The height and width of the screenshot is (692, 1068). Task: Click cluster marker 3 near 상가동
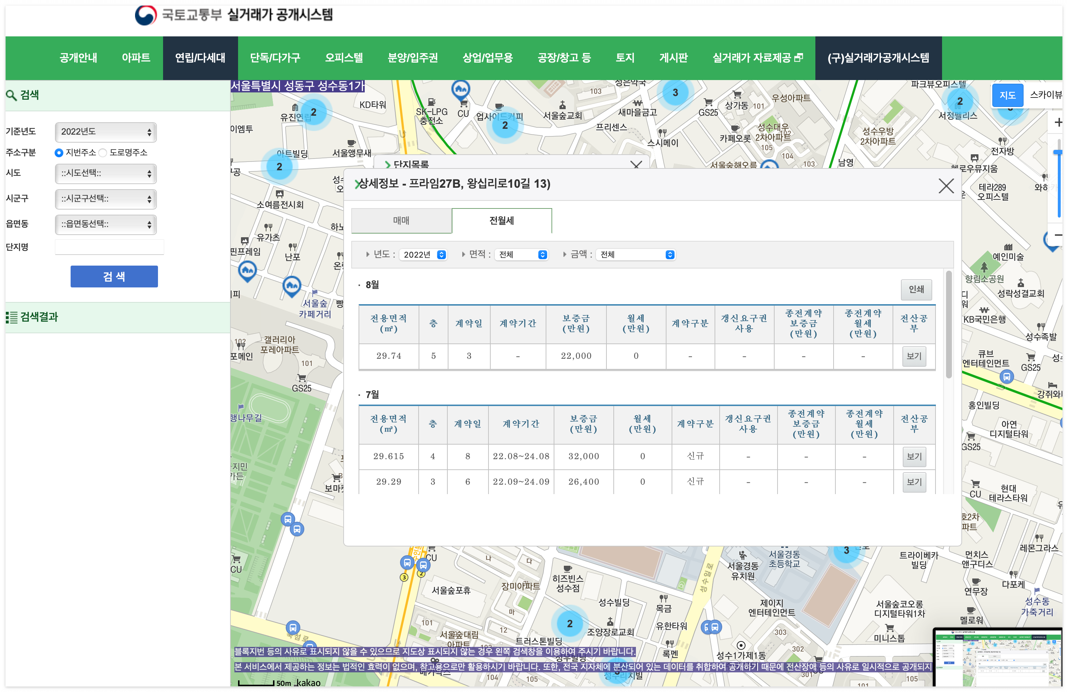point(675,92)
